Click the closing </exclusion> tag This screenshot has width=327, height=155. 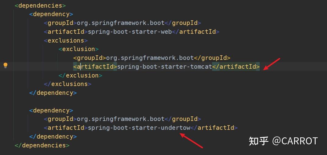80,75
